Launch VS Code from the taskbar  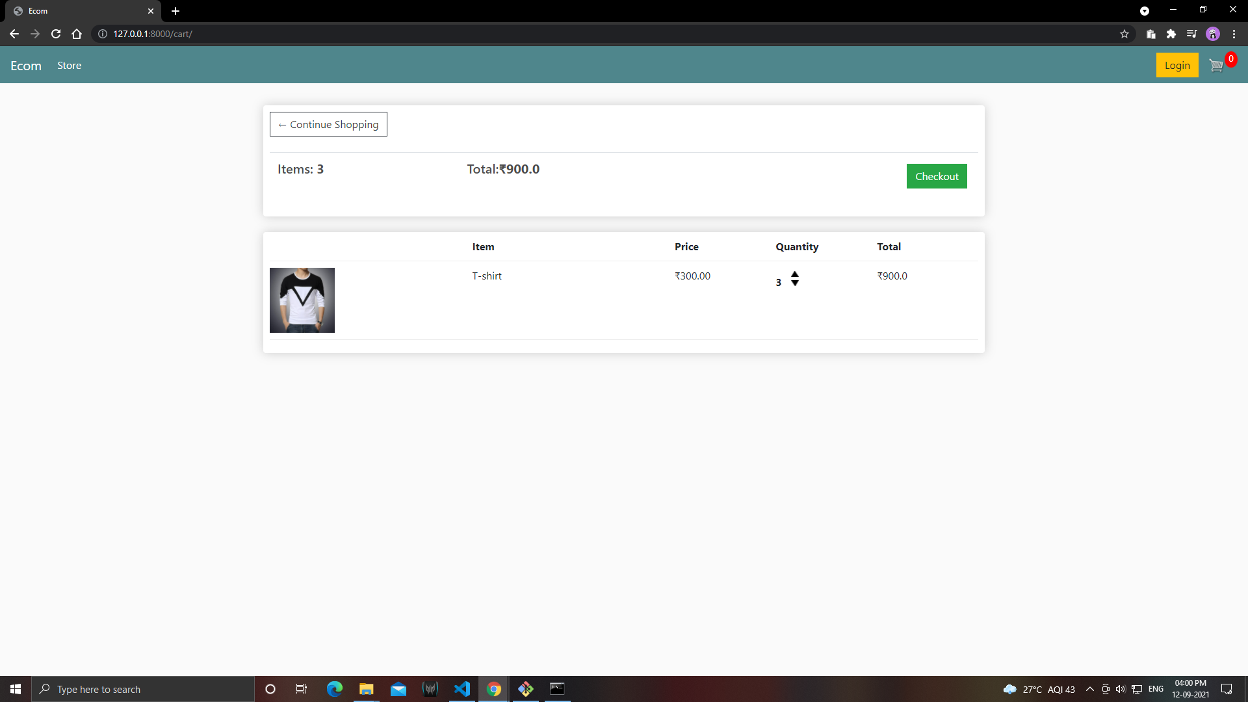coord(462,689)
